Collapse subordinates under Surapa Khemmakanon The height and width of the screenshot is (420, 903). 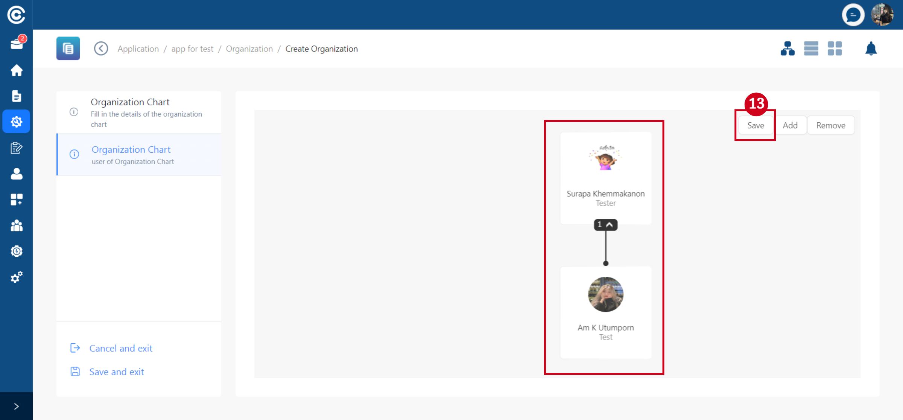tap(605, 225)
